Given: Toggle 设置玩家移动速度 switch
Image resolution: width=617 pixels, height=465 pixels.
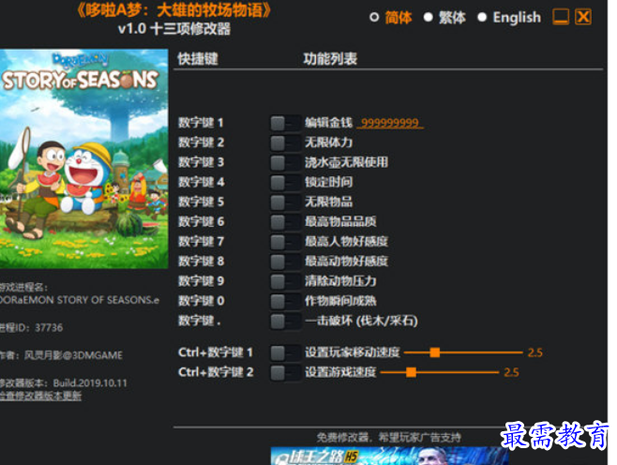Looking at the screenshot, I should (285, 352).
